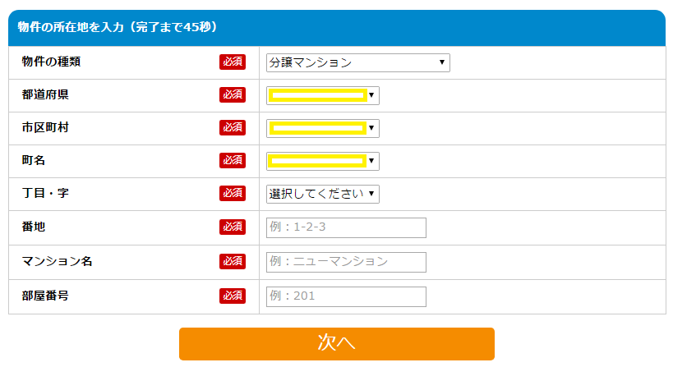The image size is (673, 367).
Task: Click the 都道府県 field label
Action: (45, 94)
